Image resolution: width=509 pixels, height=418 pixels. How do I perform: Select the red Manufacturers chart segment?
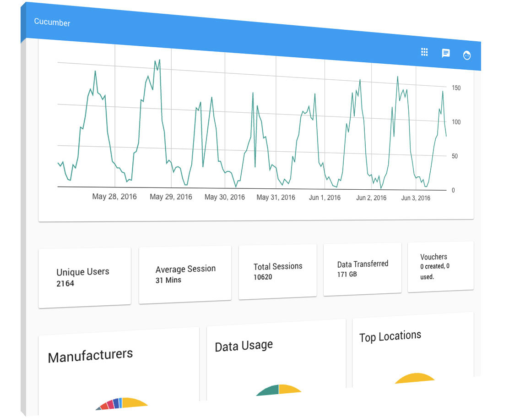coord(104,406)
